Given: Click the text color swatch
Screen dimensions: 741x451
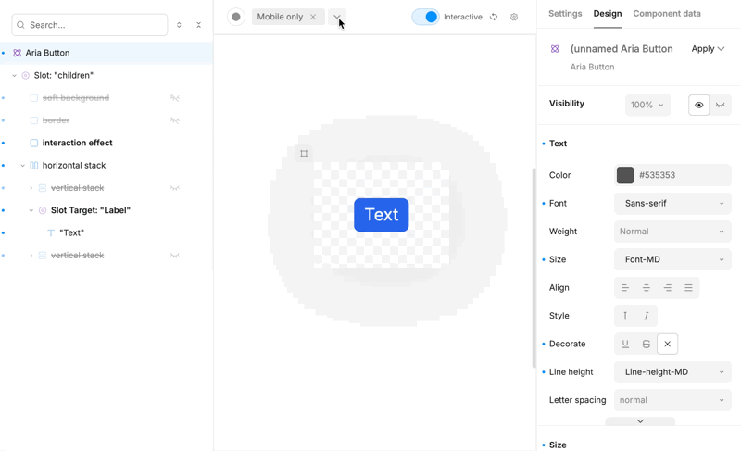Looking at the screenshot, I should (x=625, y=175).
